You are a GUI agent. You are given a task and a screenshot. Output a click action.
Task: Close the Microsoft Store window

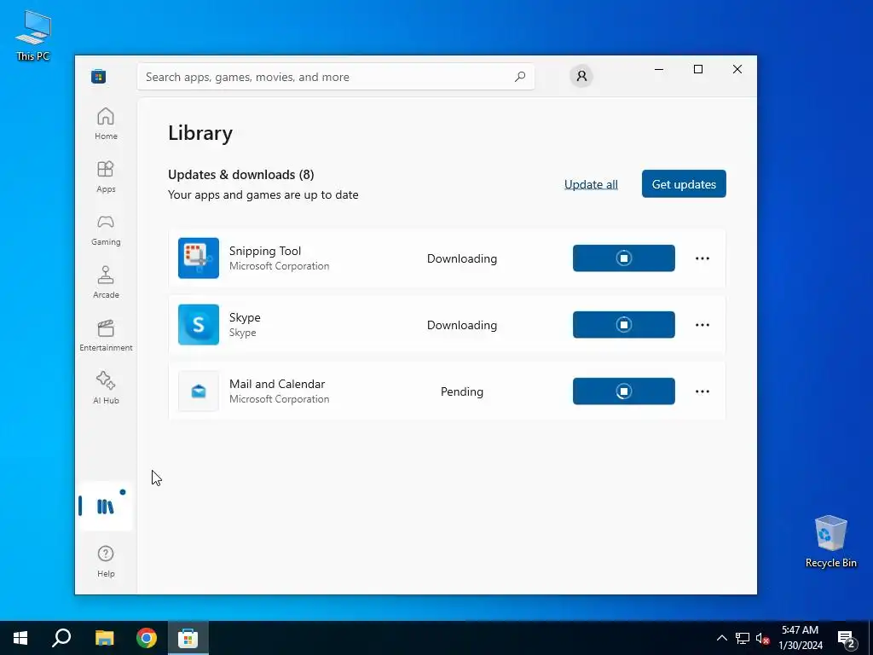[737, 69]
